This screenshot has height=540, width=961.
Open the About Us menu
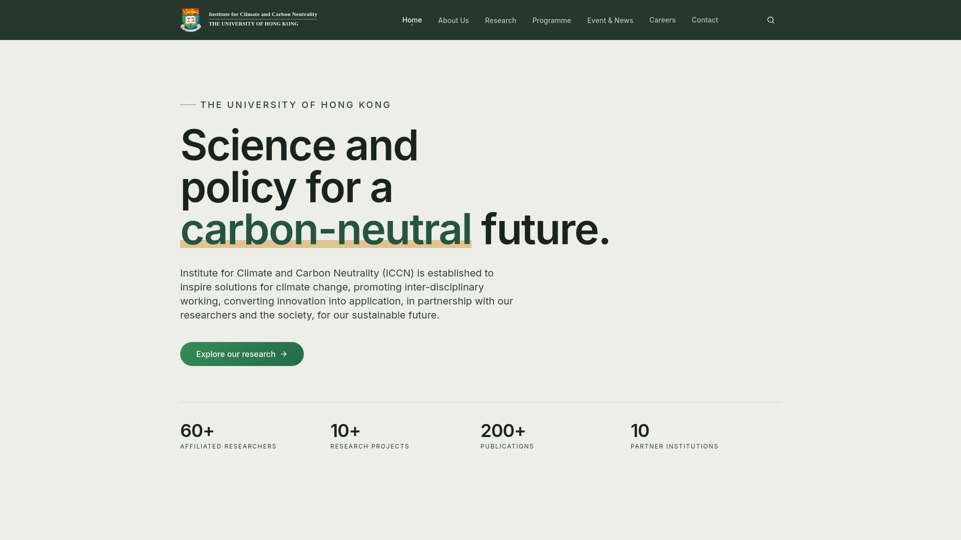pos(453,20)
